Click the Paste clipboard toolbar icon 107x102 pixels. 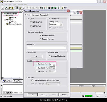click(34, 8)
